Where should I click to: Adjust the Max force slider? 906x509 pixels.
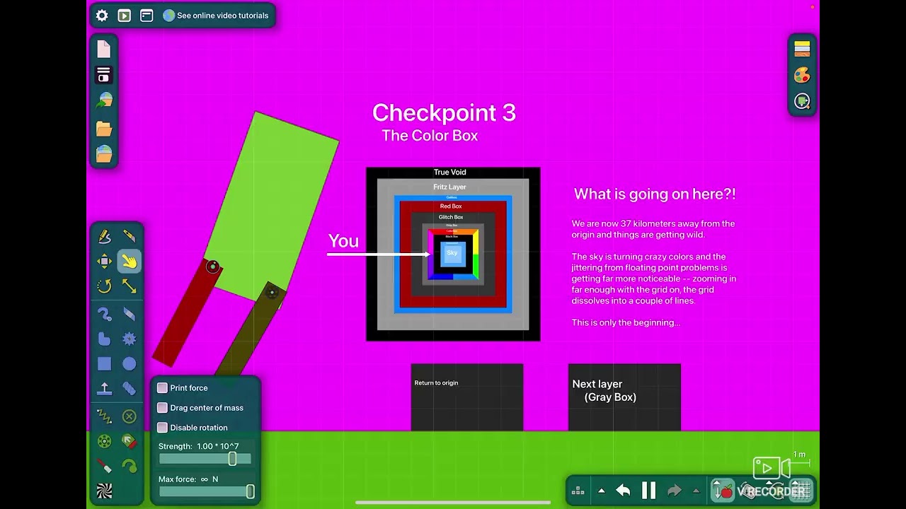pos(205,491)
